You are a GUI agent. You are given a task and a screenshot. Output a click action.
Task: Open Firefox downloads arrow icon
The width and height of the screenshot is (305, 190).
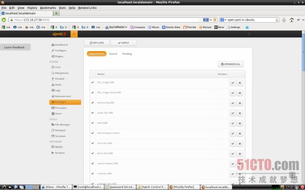(284, 20)
